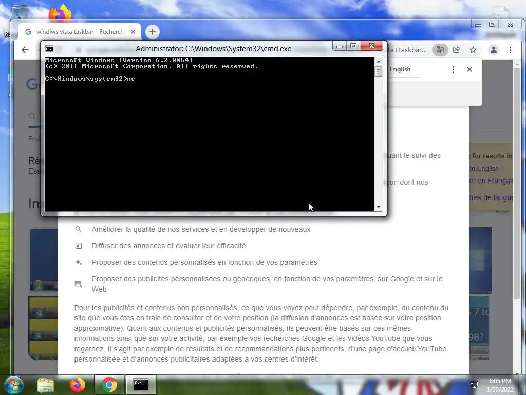Click the 'Pour les publicités et contenus' paragraph

point(261,333)
